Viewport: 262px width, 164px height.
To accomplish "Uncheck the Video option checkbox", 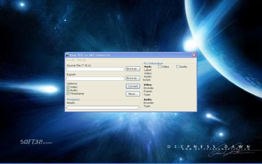I will [68, 87].
